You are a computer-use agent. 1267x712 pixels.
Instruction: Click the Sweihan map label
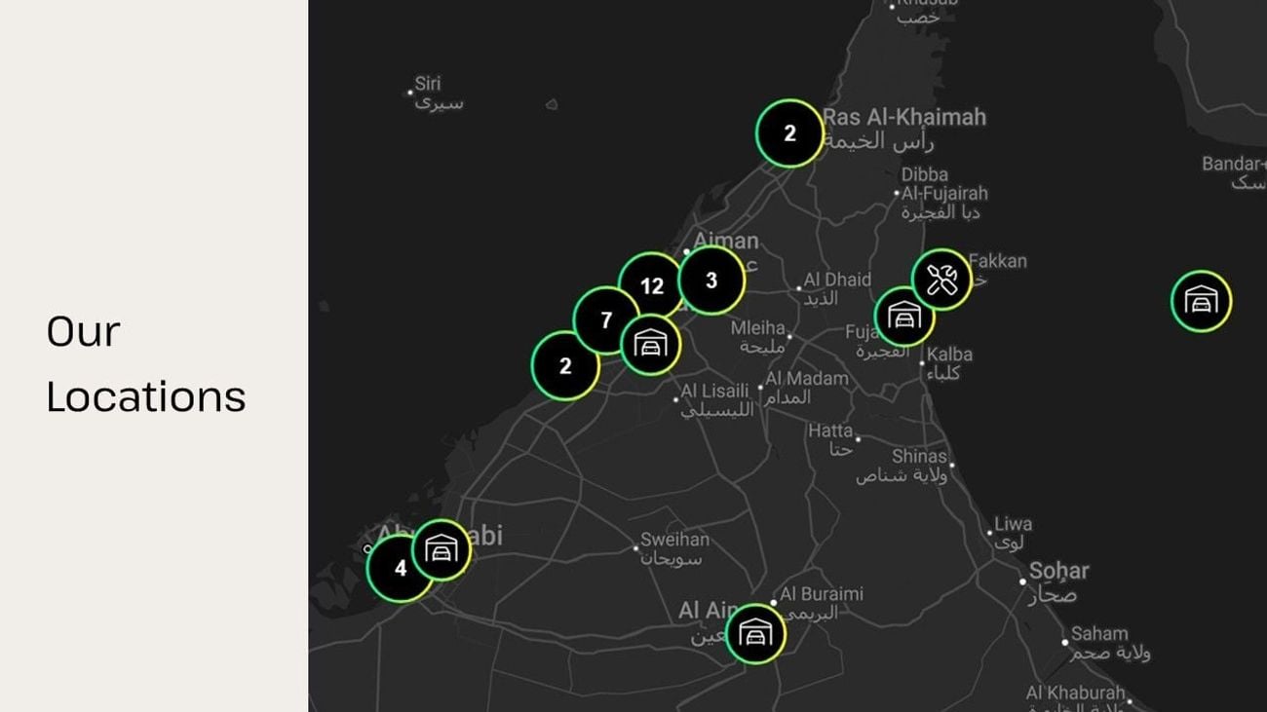[x=674, y=540]
